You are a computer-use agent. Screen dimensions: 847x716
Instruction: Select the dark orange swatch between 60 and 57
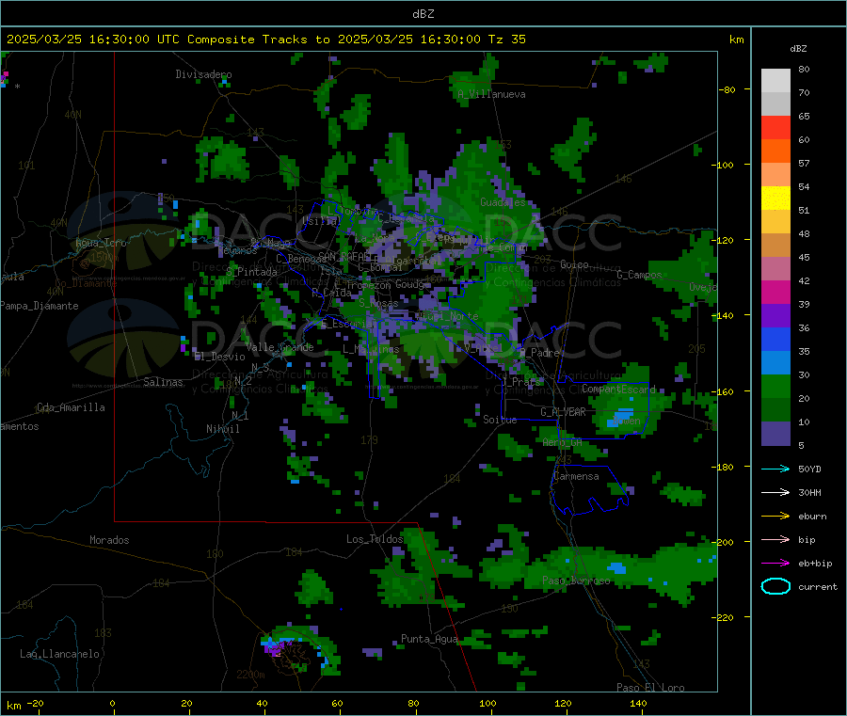(x=775, y=151)
